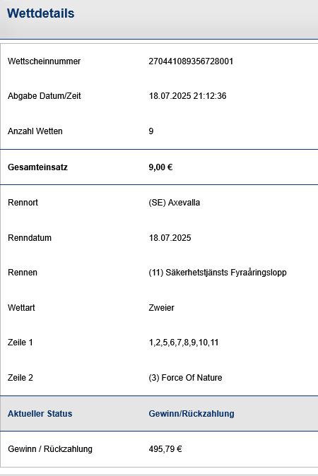This screenshot has width=318, height=476.
Task: Click the Wettdetails heading
Action: point(41,13)
